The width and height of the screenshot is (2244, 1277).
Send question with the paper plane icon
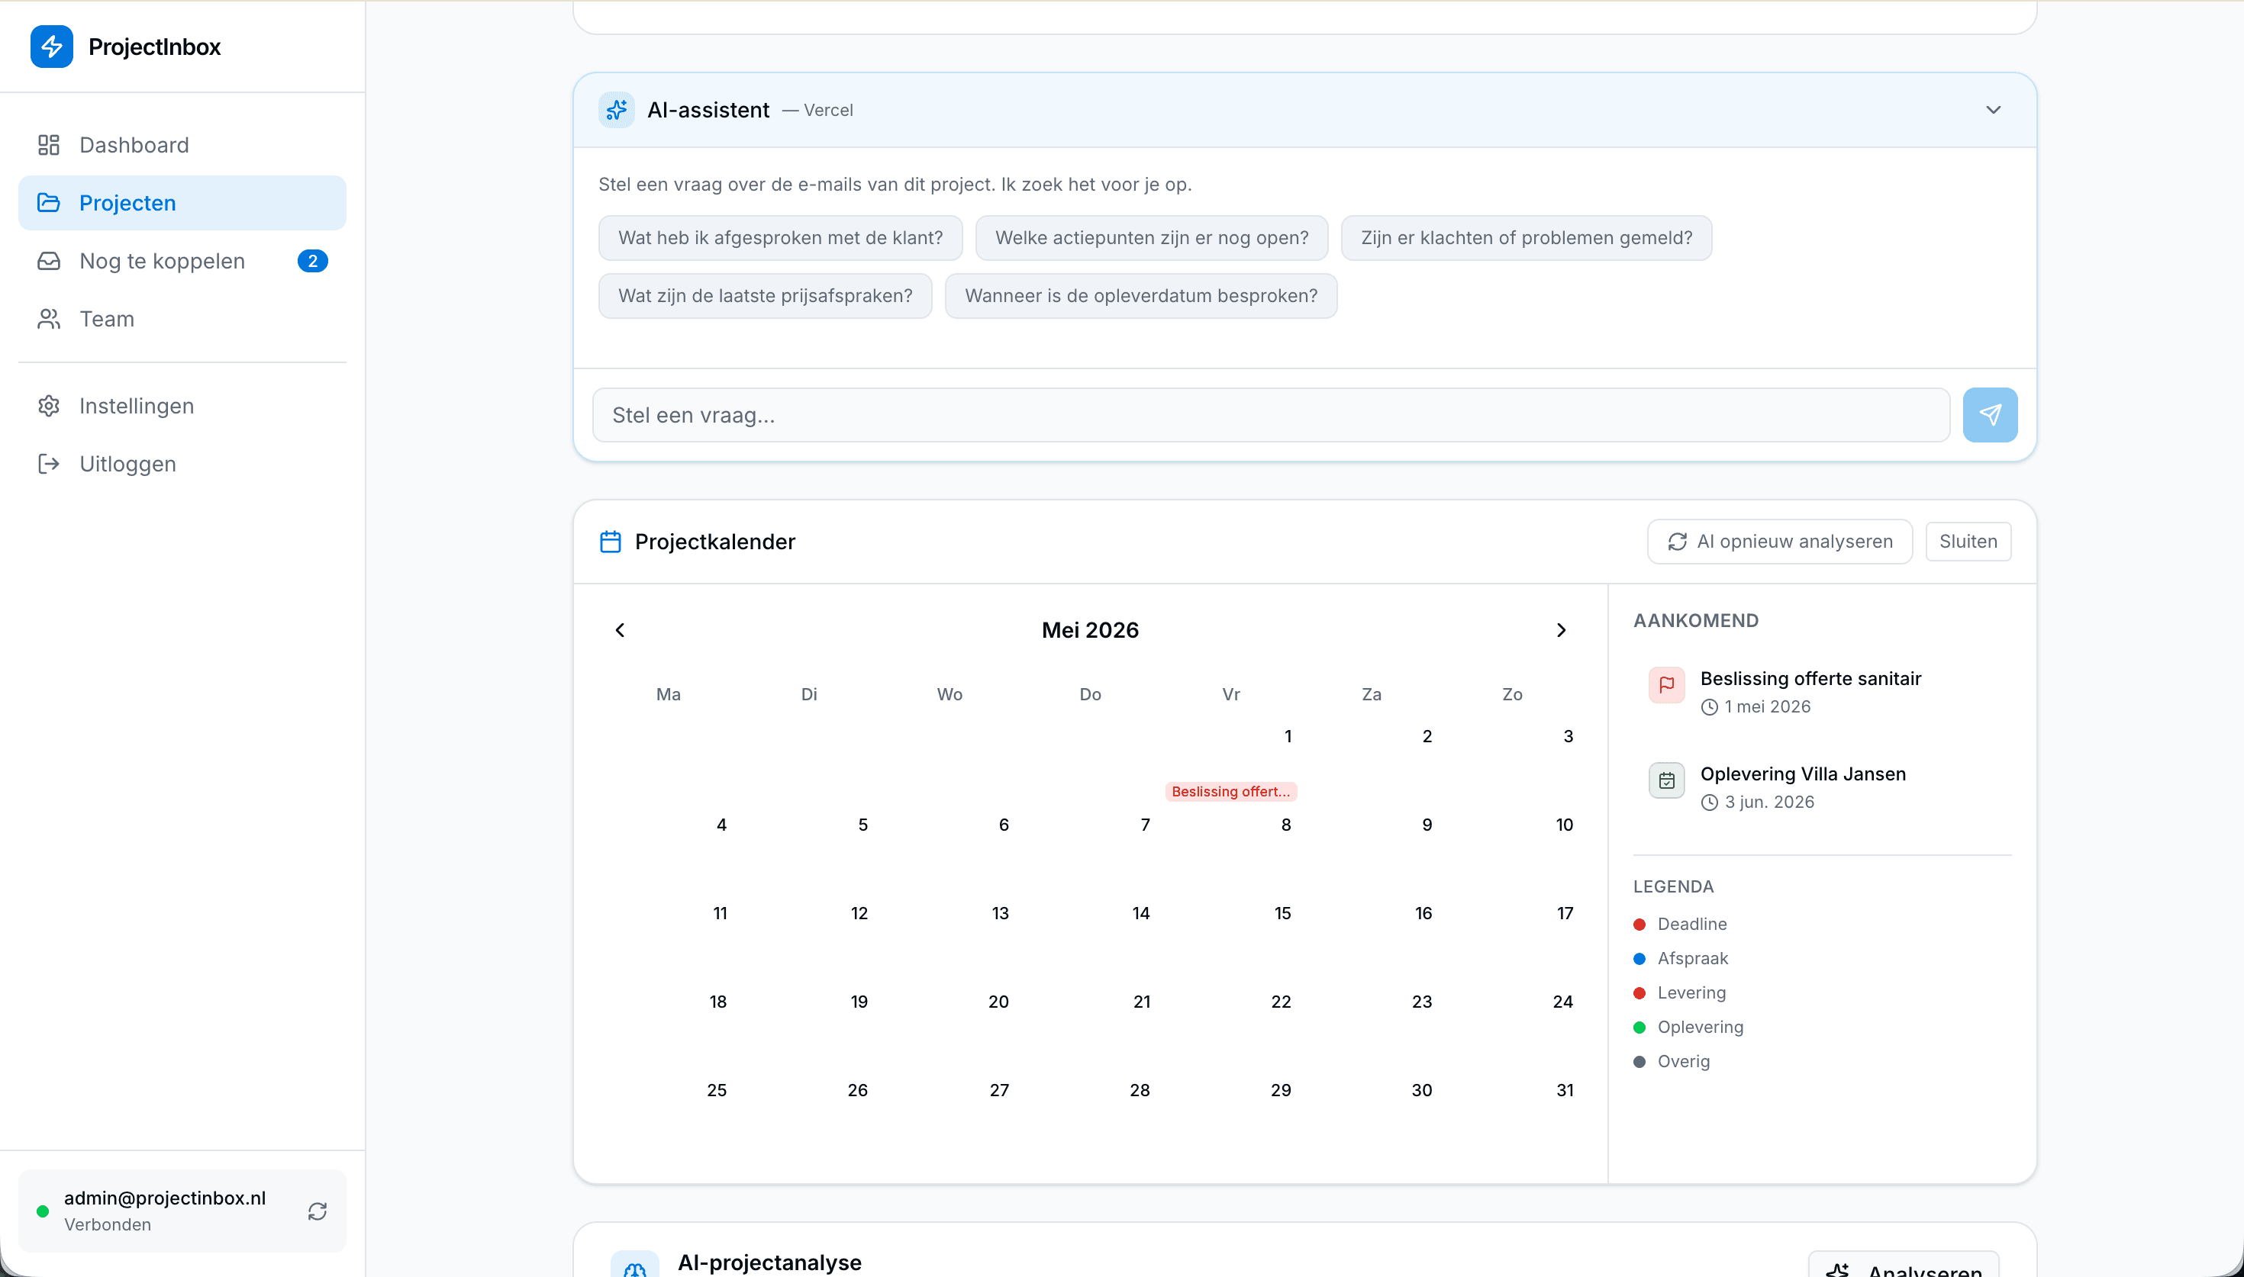coord(1991,414)
